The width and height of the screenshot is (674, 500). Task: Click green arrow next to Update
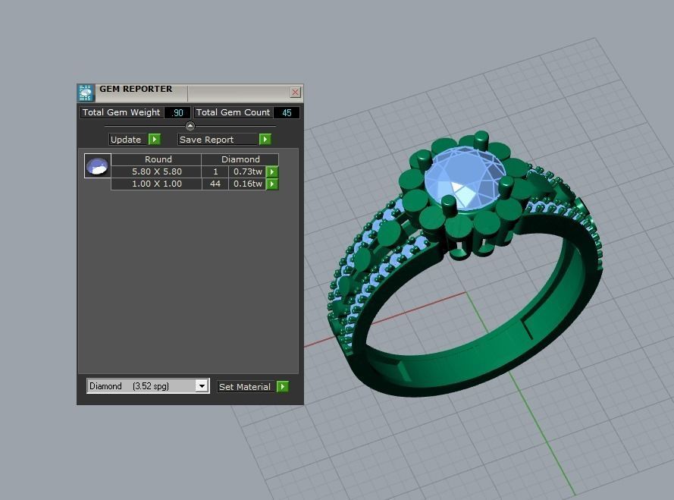(x=155, y=140)
